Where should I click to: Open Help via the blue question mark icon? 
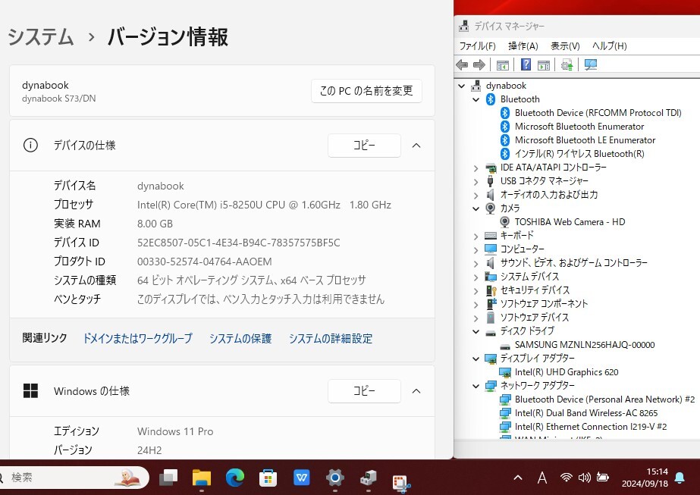(x=526, y=64)
